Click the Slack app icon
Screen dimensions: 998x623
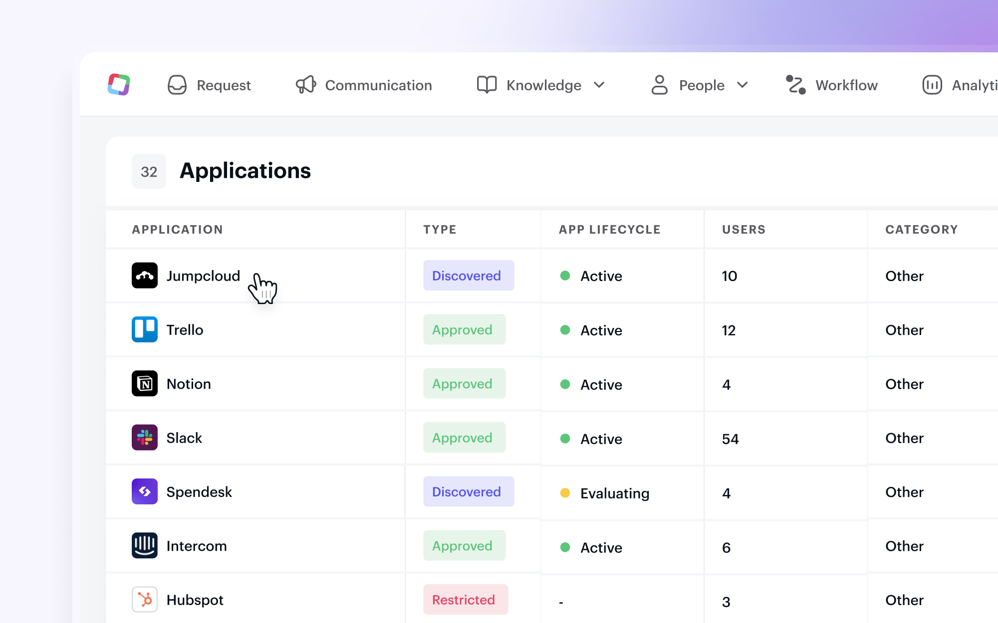point(145,438)
